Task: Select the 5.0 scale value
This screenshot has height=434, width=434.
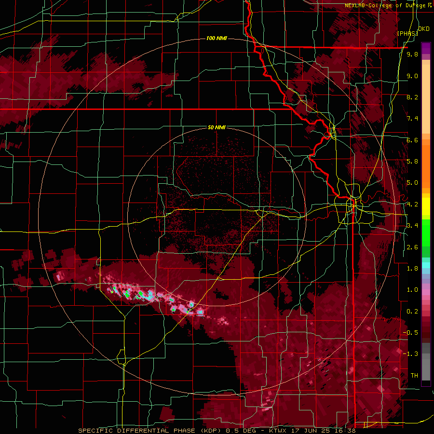Action: 412,183
